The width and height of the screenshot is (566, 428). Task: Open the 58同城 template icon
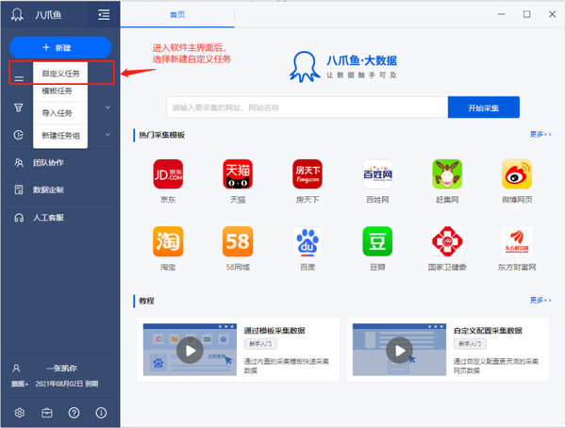coord(238,241)
